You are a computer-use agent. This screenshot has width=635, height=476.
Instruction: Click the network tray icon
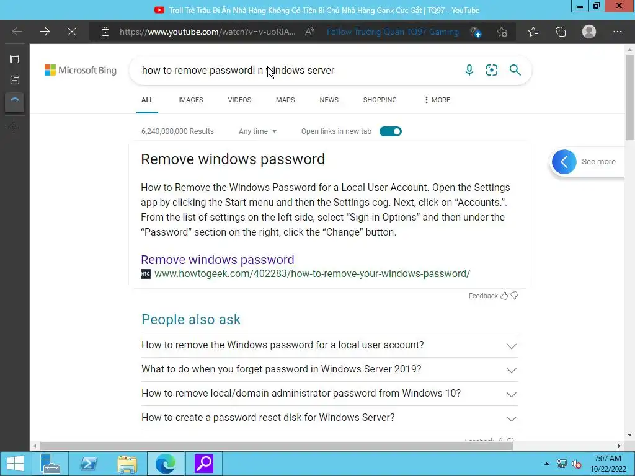click(561, 464)
